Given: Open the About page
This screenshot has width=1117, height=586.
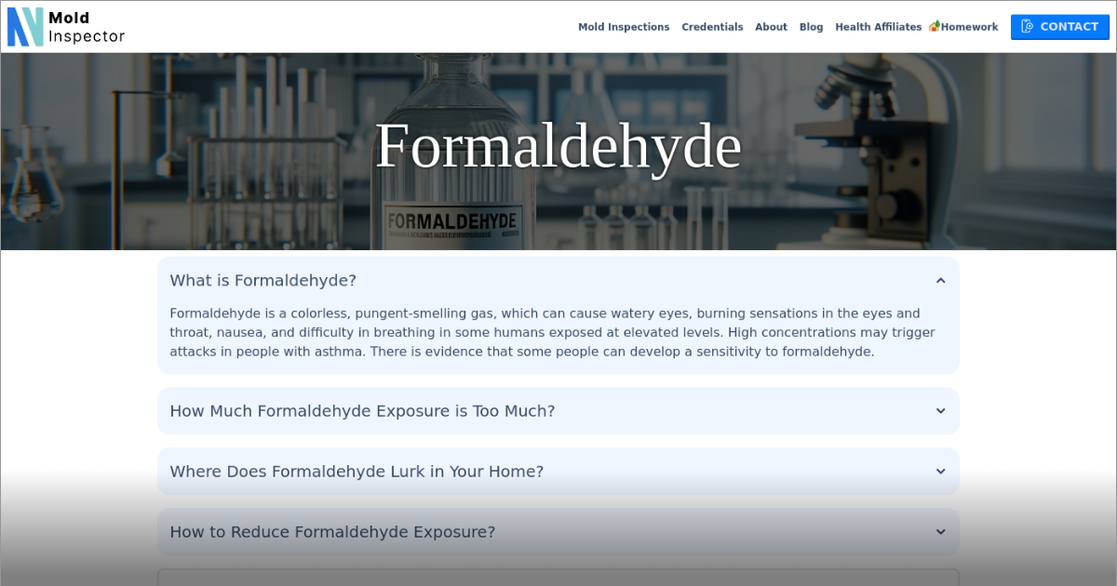Looking at the screenshot, I should pos(771,27).
